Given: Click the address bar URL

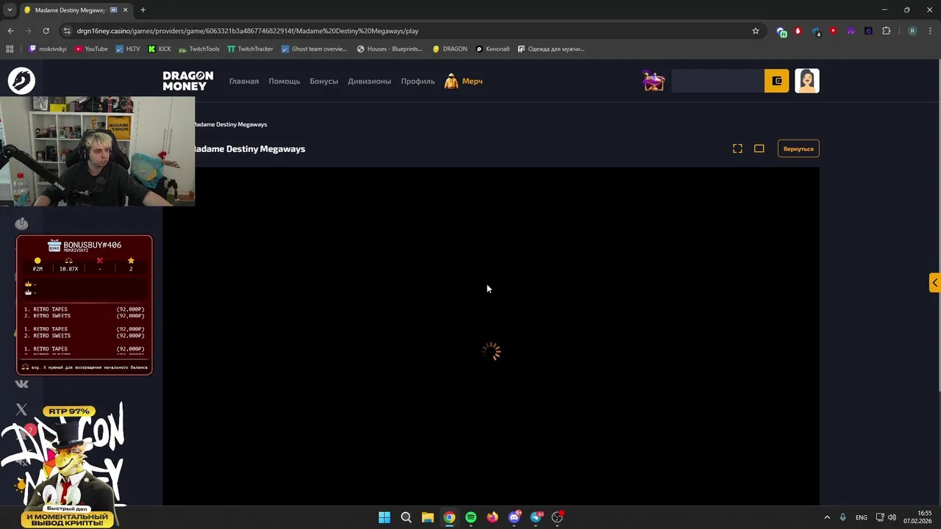Looking at the screenshot, I should pyautogui.click(x=248, y=31).
